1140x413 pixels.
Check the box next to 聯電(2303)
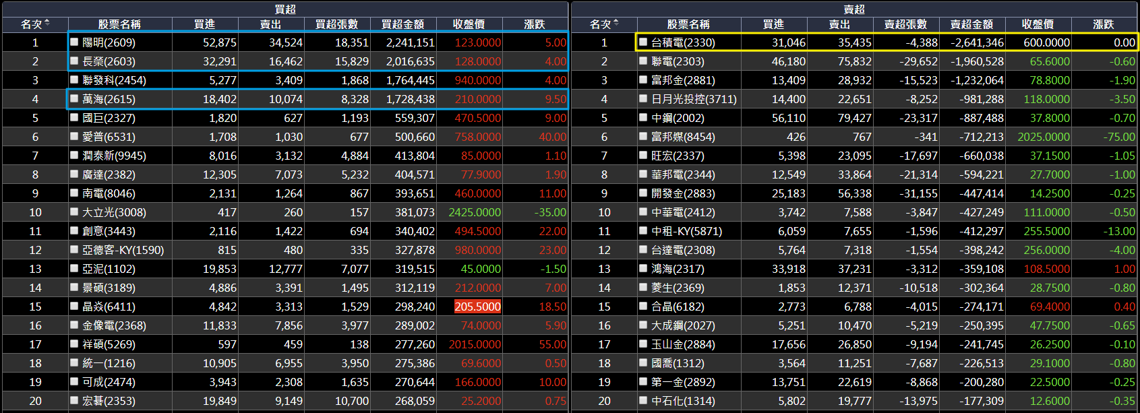tap(644, 61)
